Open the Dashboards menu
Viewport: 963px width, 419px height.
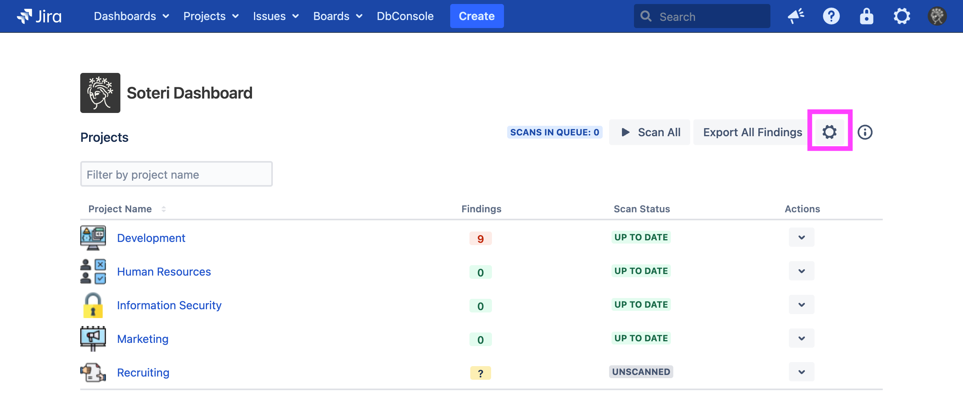point(131,16)
